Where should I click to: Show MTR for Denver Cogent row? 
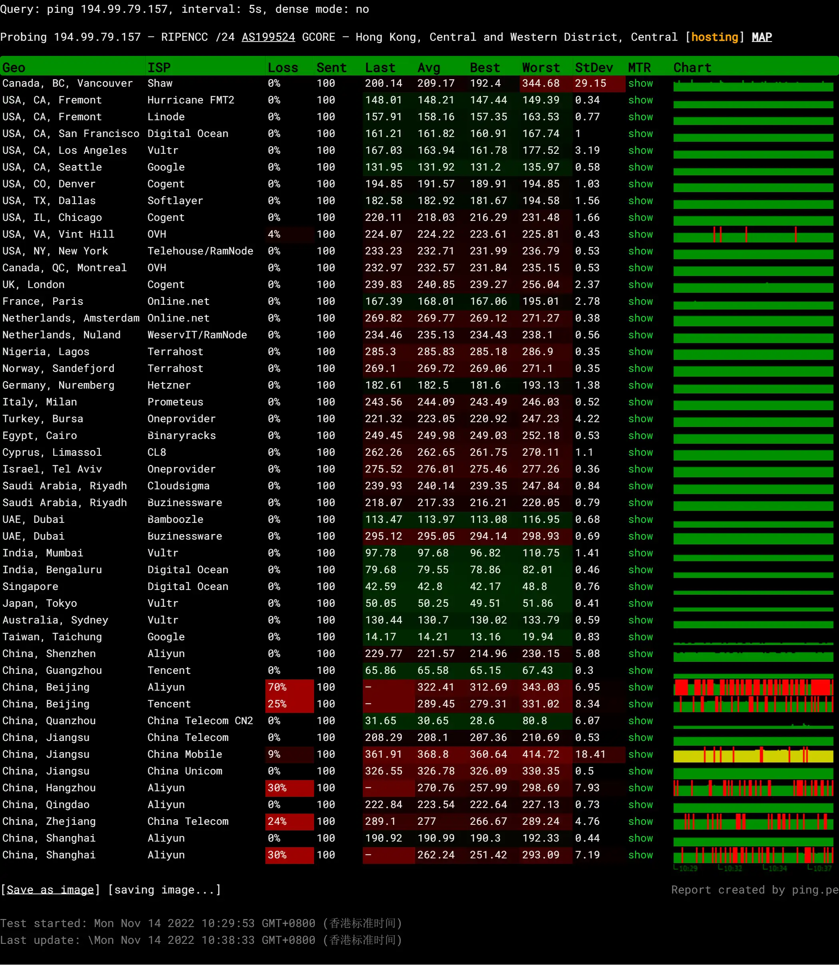pos(640,184)
